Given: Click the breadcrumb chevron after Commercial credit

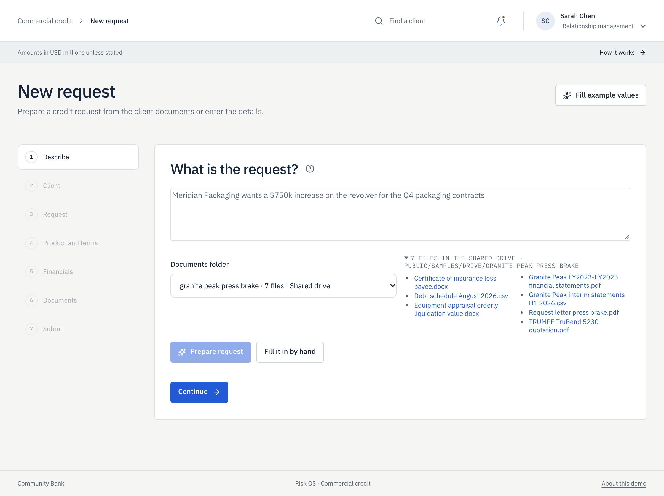Looking at the screenshot, I should tap(81, 21).
